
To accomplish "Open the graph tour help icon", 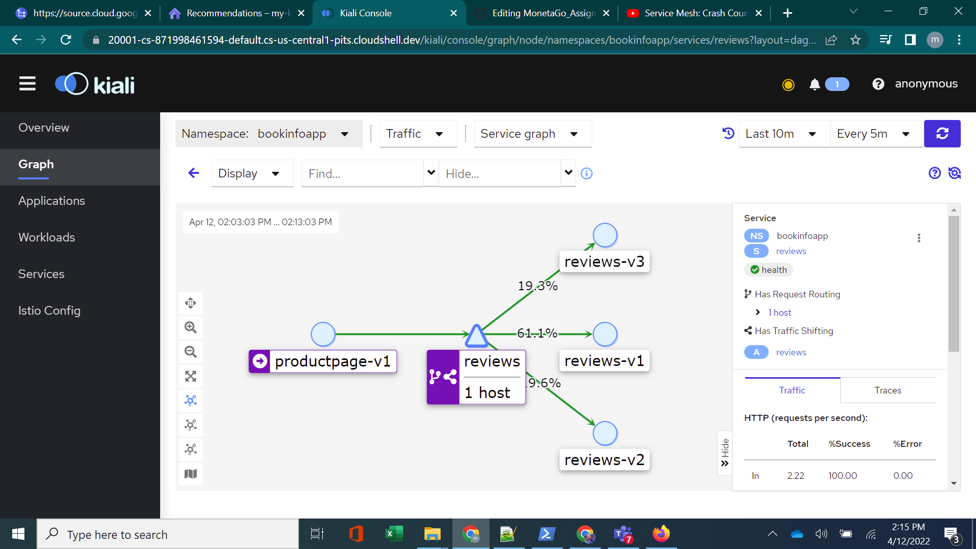I will tap(934, 173).
